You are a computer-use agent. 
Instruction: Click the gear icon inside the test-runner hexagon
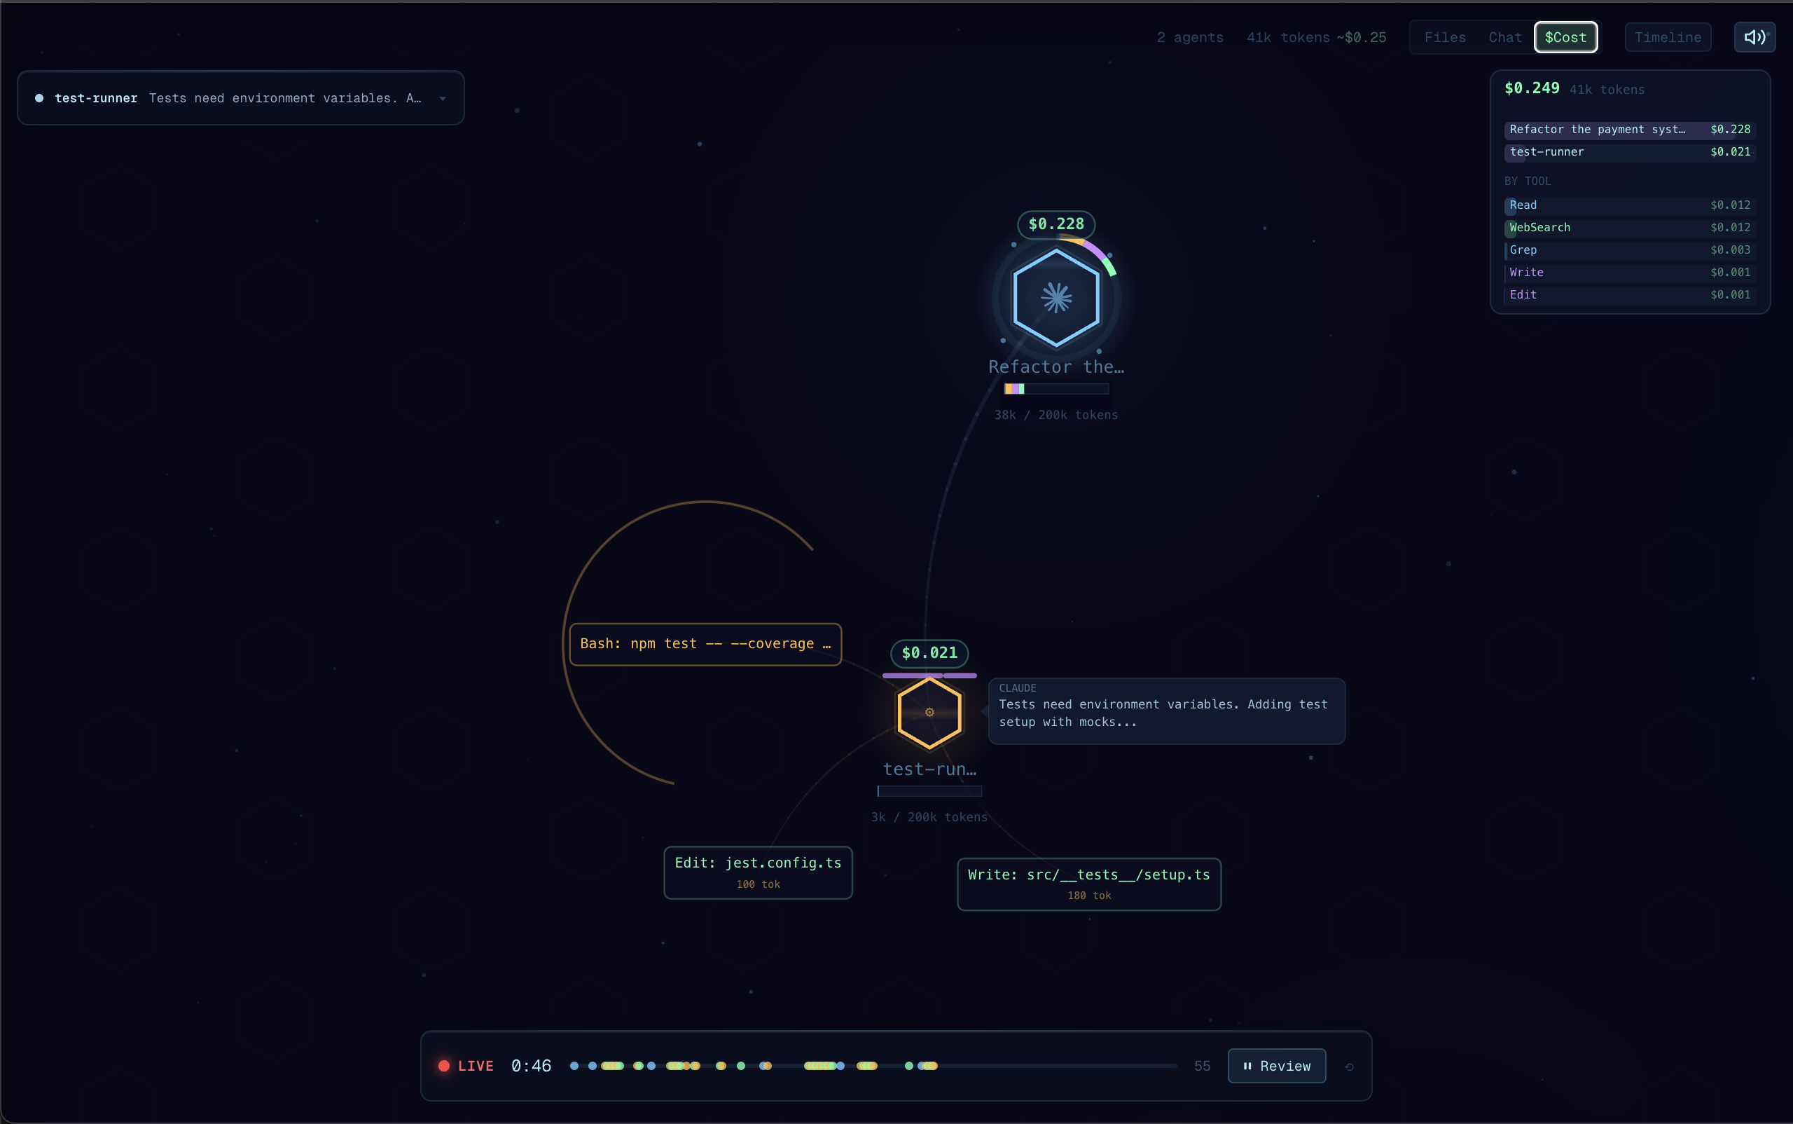click(x=929, y=712)
